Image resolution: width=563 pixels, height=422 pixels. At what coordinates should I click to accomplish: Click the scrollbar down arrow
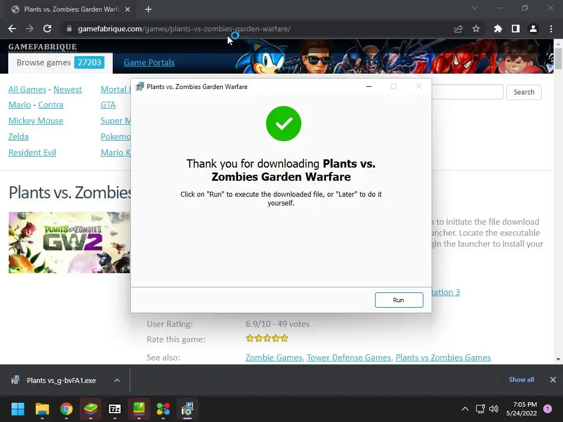coord(558,359)
